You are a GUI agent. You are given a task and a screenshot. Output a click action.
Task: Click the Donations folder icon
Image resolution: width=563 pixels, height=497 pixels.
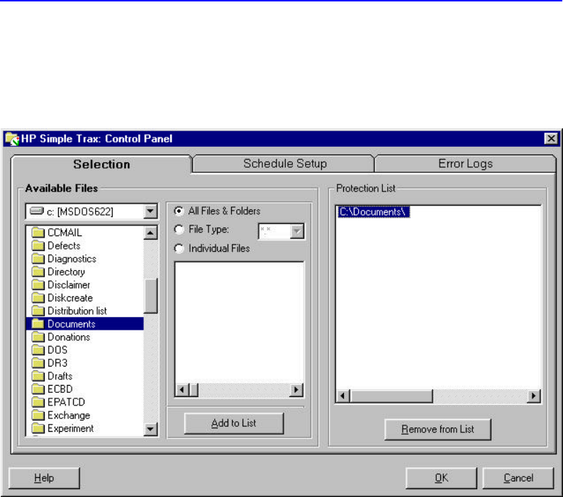[x=37, y=337]
